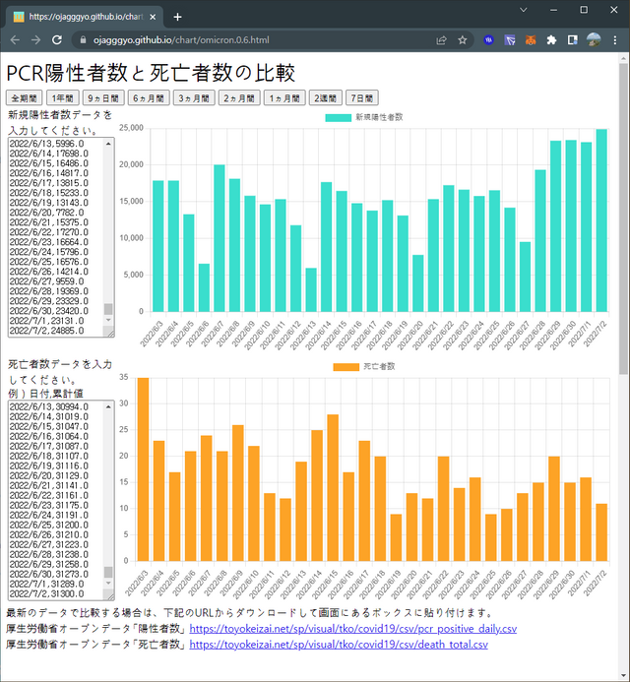Share this page icon in address bar
Screen dimensions: 630x682
441,40
